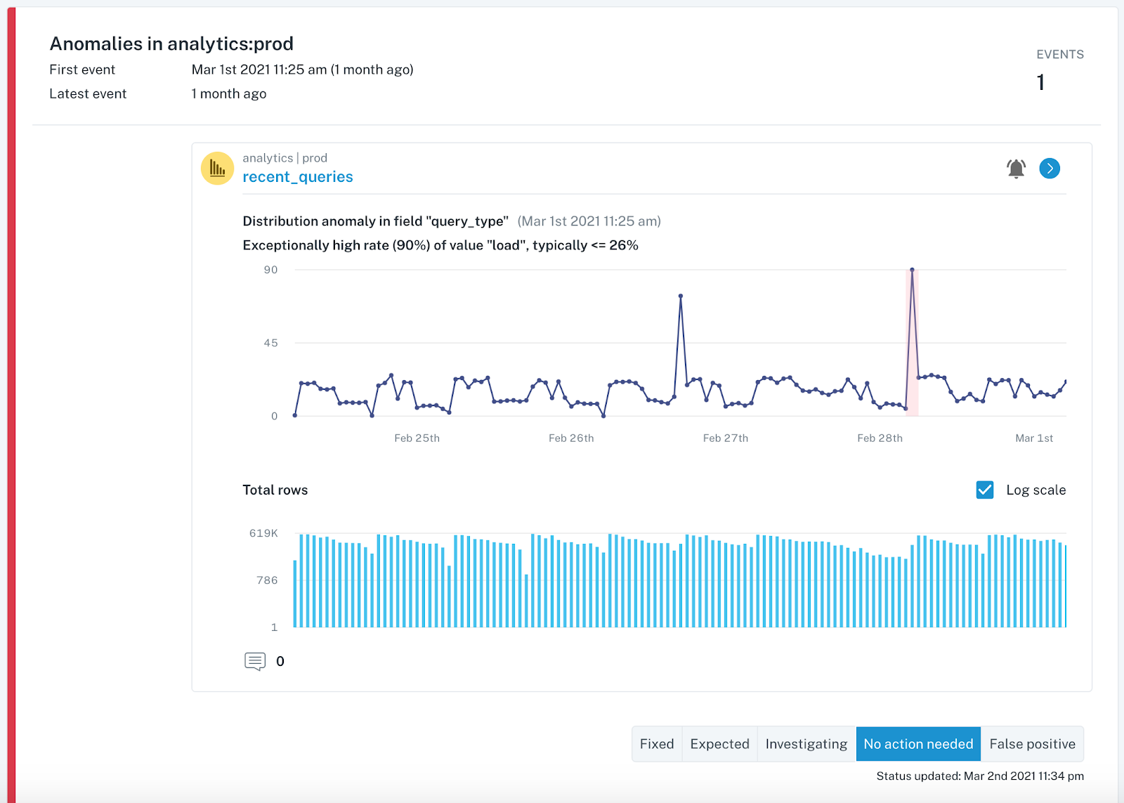Click the Feb 26th axis label
Image resolution: width=1124 pixels, height=803 pixels.
tap(571, 438)
